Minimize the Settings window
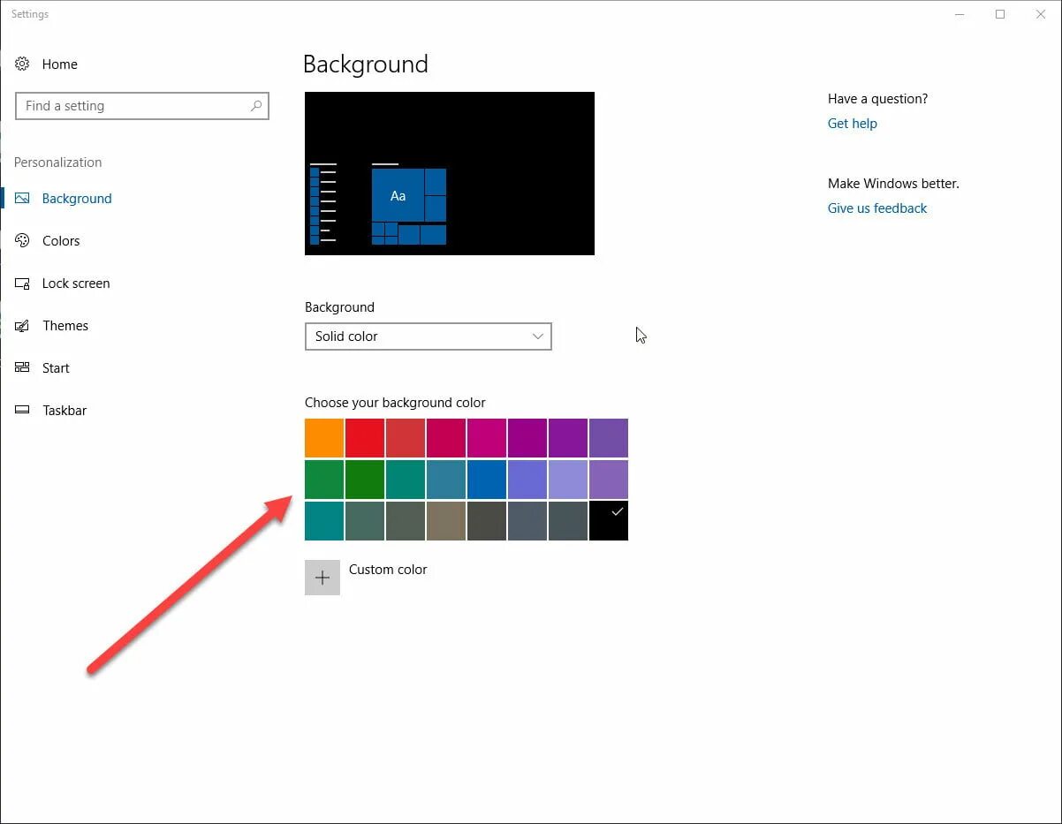The height and width of the screenshot is (824, 1062). (960, 14)
